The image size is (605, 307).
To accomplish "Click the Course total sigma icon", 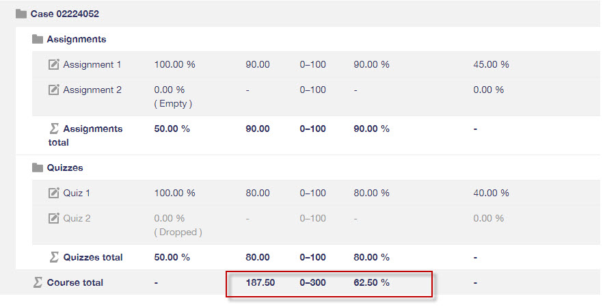I will (38, 282).
